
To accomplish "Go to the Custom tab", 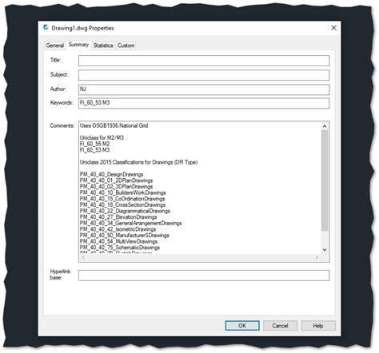I will [126, 46].
